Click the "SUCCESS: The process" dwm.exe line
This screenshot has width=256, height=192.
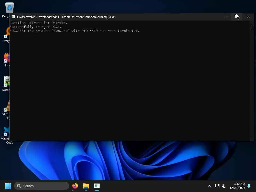(74, 31)
